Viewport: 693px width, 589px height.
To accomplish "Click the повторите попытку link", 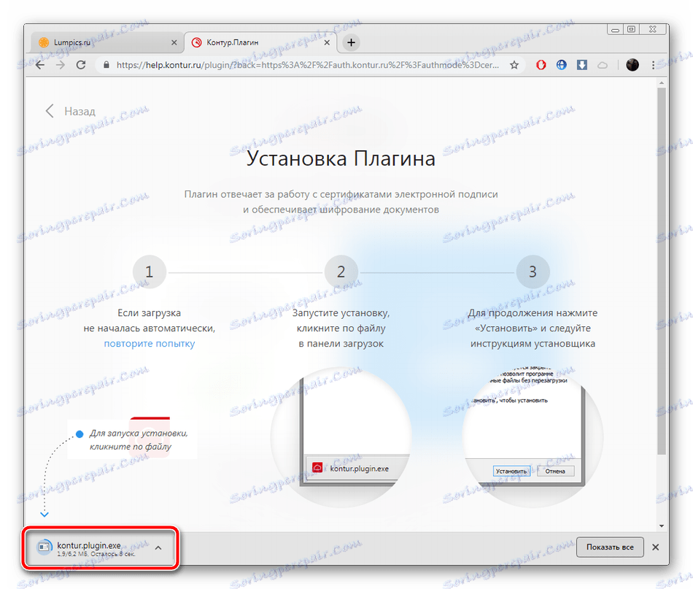I will pos(150,344).
